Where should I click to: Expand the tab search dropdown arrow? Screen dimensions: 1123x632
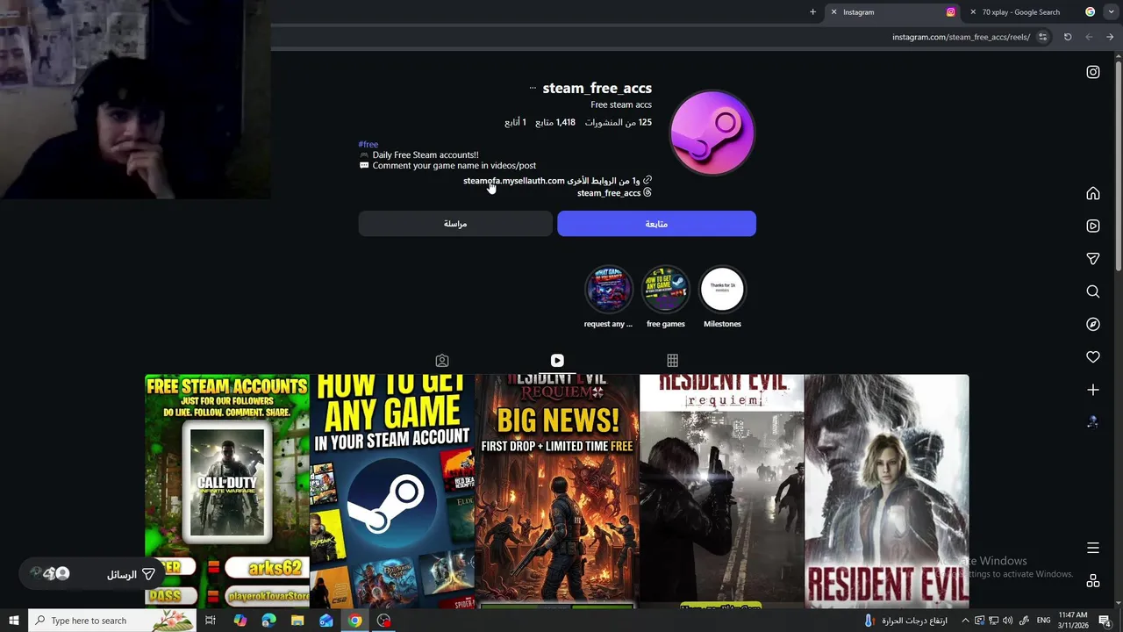tap(1112, 12)
